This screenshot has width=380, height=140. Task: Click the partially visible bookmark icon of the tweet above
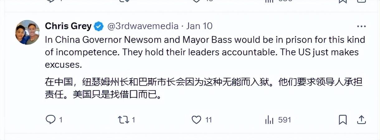(343, 1)
